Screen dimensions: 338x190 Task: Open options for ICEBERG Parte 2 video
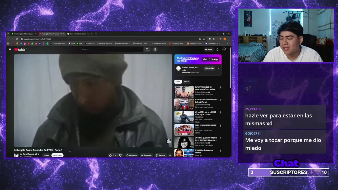pyautogui.click(x=220, y=100)
